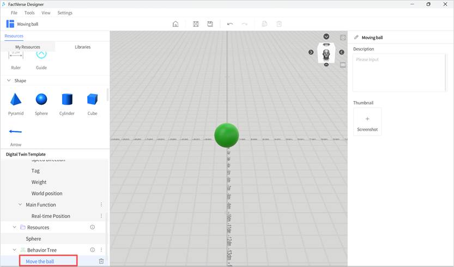Click the head view cube
Screen dimensions: 454x267
point(326,53)
